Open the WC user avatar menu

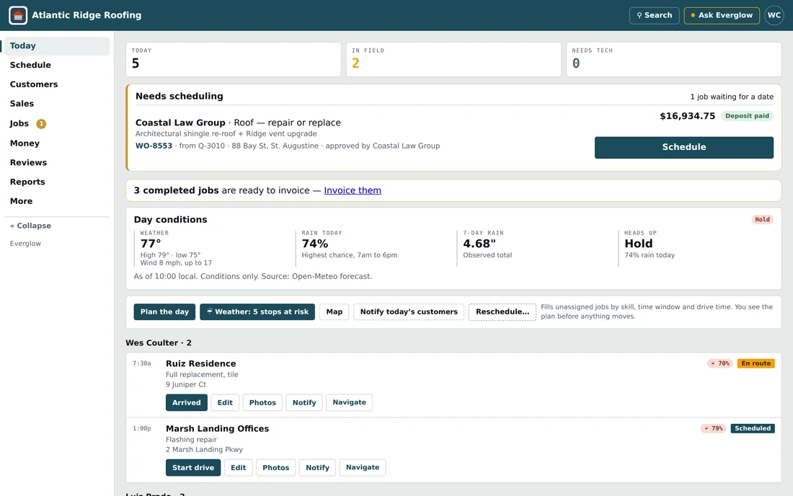tap(774, 15)
